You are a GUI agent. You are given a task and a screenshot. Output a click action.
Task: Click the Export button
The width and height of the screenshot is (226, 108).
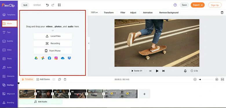198,5
